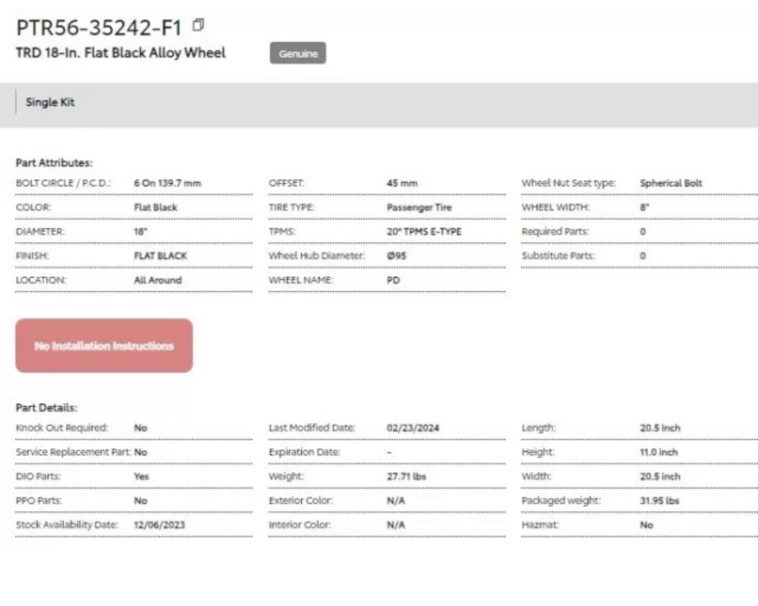Click the DIO Parts value Yes

141,477
